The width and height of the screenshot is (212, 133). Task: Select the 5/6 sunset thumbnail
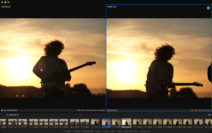click(177, 123)
